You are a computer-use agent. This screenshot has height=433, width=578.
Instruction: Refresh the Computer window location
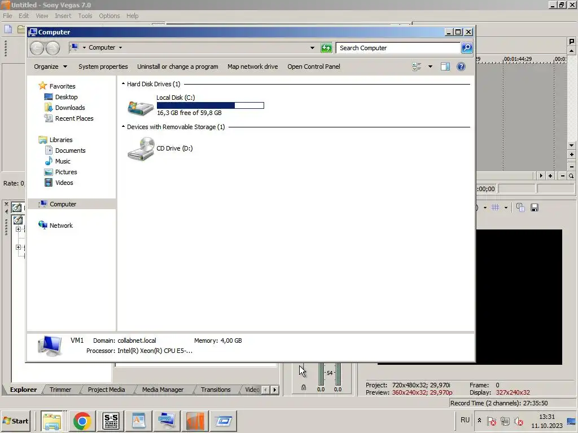[x=326, y=48]
